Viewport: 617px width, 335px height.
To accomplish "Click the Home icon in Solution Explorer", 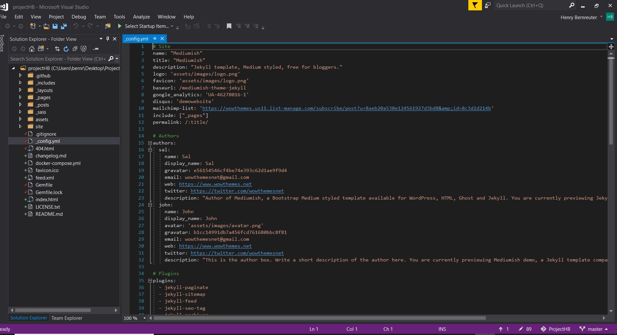I will (32, 49).
